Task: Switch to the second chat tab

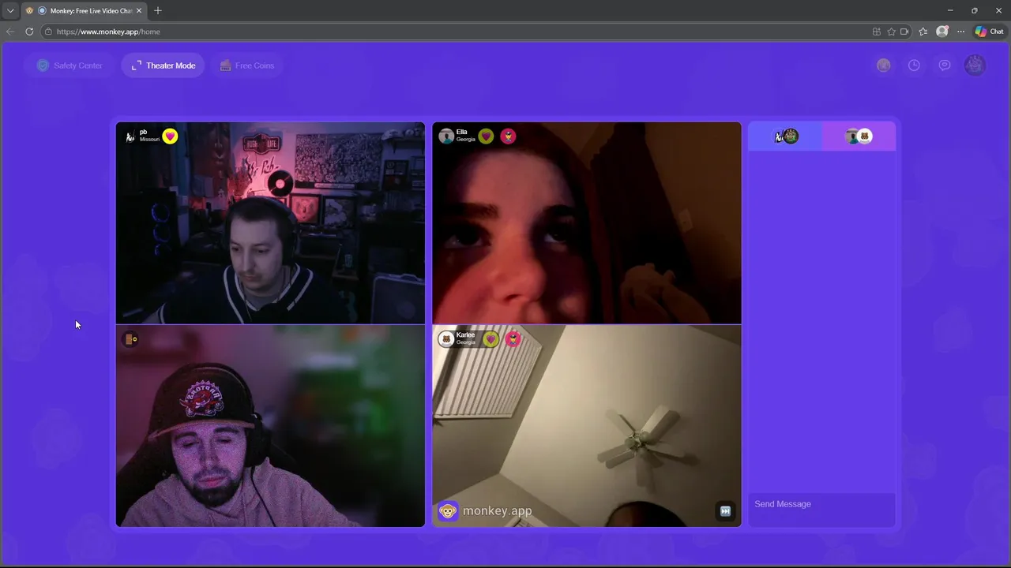Action: point(859,136)
